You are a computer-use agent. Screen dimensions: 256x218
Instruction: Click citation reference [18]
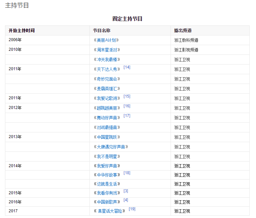click(x=127, y=173)
